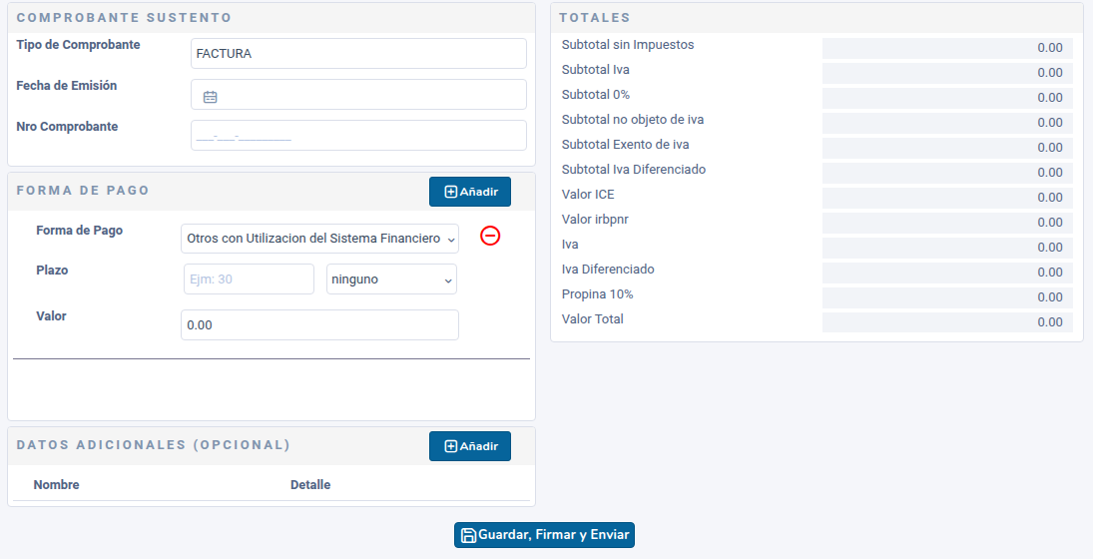Click the Subtotal Exento de iva value
The width and height of the screenshot is (1093, 559).
[947, 148]
